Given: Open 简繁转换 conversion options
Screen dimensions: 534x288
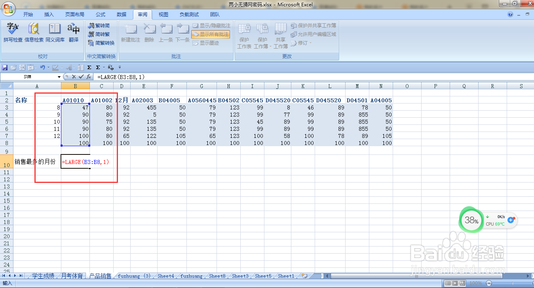Looking at the screenshot, I should (101, 43).
